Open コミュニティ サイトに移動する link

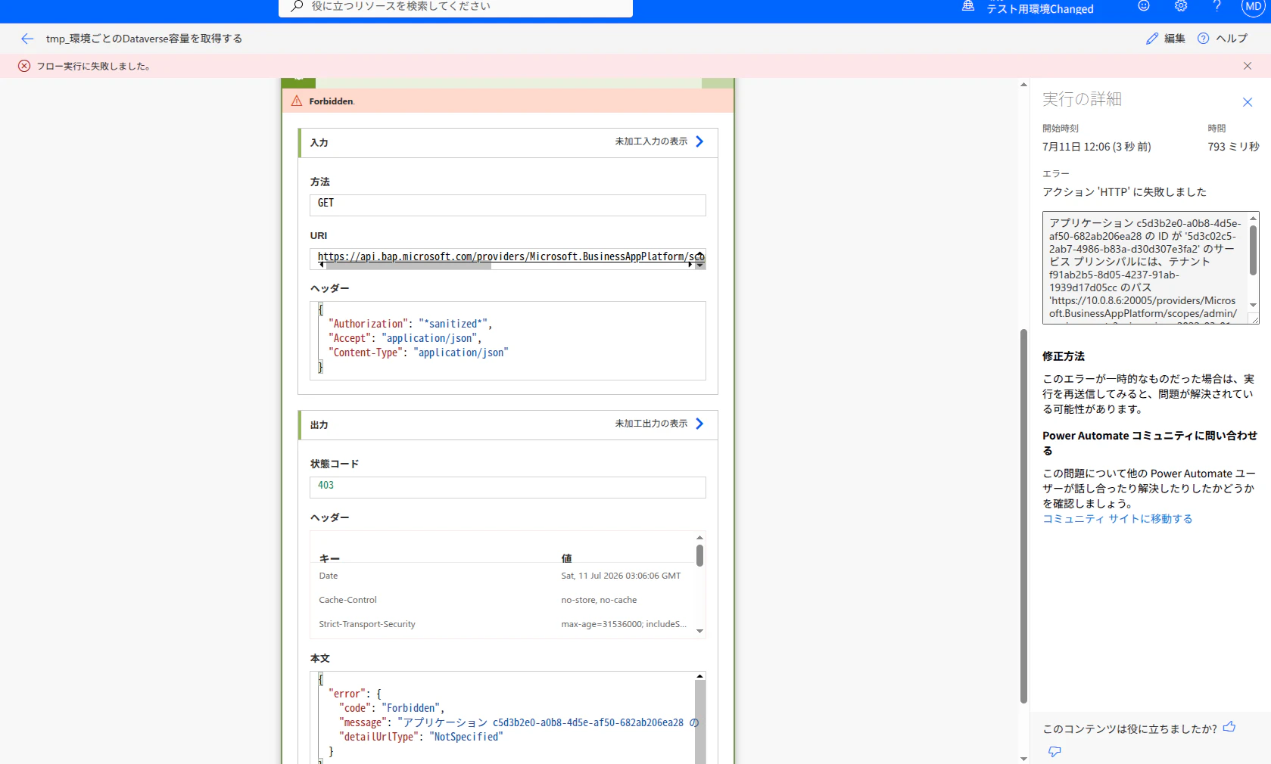tap(1117, 519)
